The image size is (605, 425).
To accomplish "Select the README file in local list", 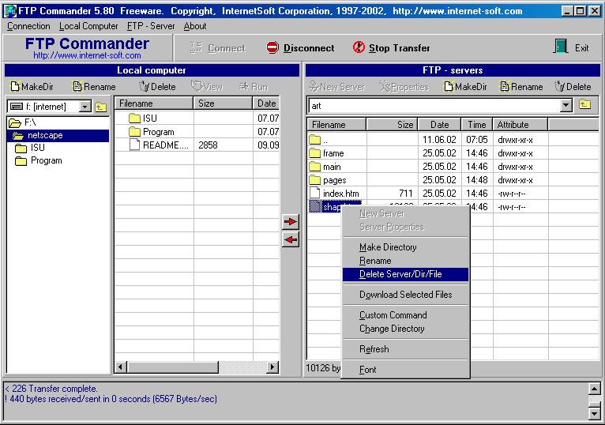I will [x=160, y=145].
